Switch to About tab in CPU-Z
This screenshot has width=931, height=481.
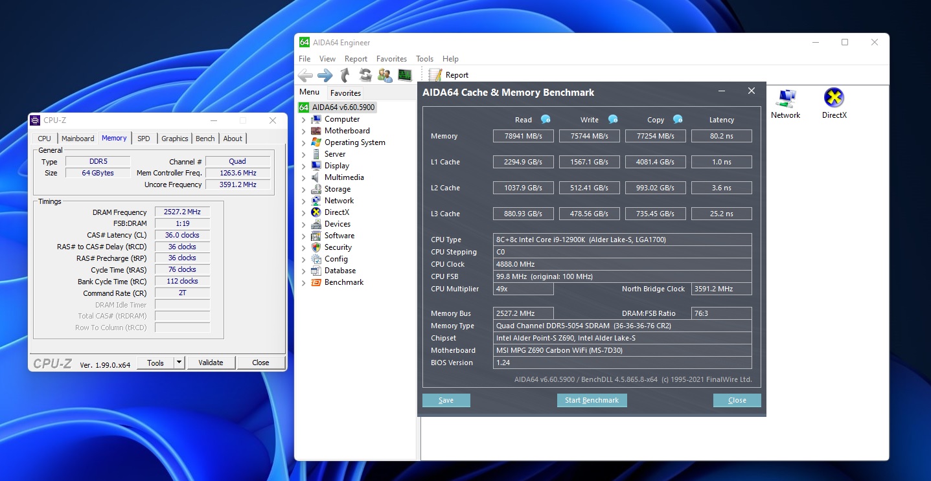pos(233,139)
